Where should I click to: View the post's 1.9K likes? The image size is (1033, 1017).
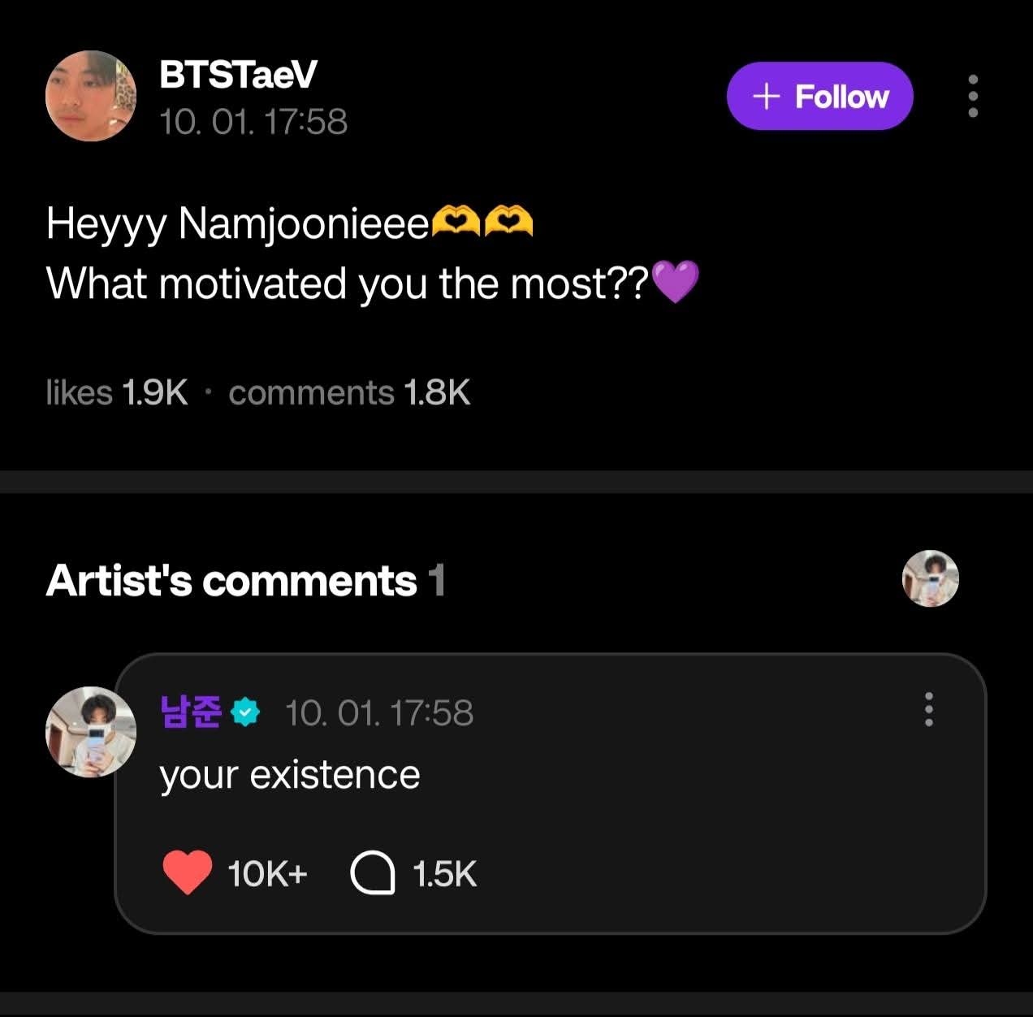(x=117, y=393)
